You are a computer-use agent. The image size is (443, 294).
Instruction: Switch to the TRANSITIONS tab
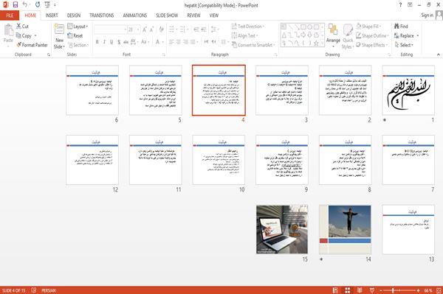pos(102,15)
